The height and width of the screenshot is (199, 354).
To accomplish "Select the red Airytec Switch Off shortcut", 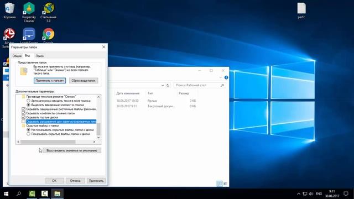I will click(x=9, y=34).
